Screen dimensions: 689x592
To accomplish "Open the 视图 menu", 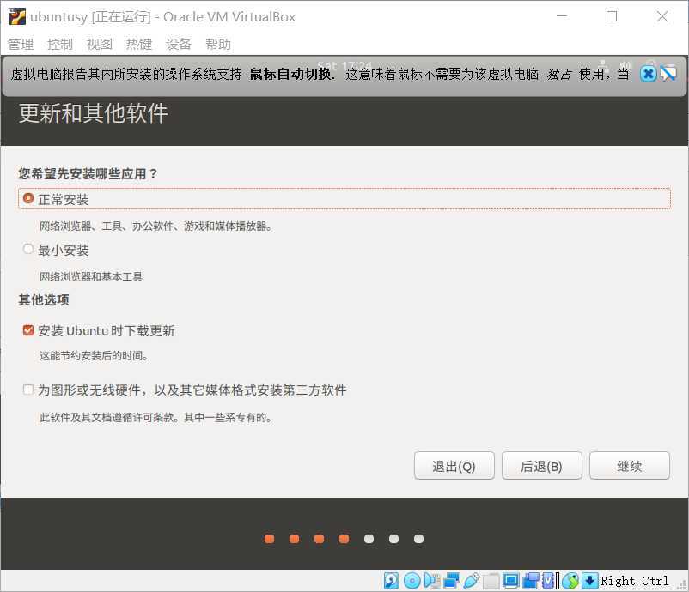I will [x=100, y=44].
